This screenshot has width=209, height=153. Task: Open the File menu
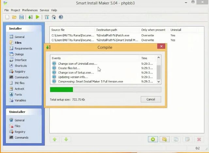point(7,10)
